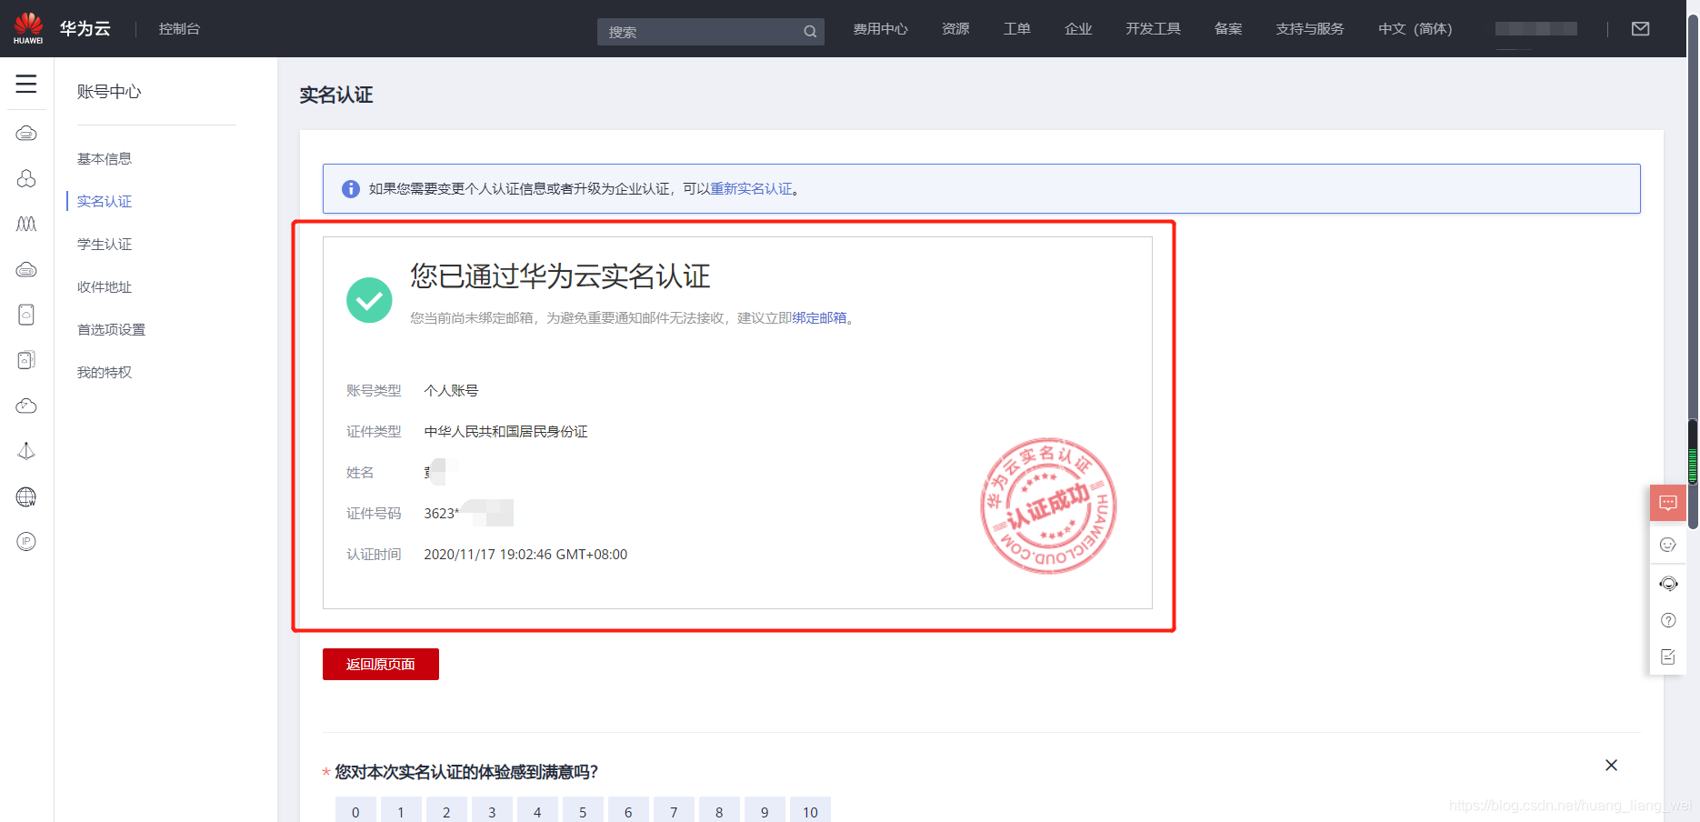The width and height of the screenshot is (1700, 822).
Task: Rate satisfaction as 9
Action: (765, 811)
